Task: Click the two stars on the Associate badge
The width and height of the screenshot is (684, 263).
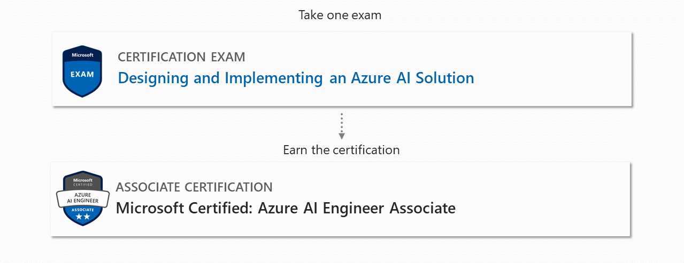Action: tap(82, 217)
